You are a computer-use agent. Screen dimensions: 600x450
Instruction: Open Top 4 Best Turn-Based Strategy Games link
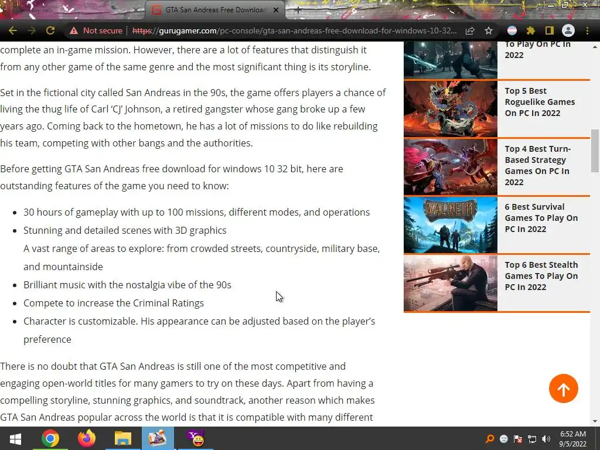538,165
